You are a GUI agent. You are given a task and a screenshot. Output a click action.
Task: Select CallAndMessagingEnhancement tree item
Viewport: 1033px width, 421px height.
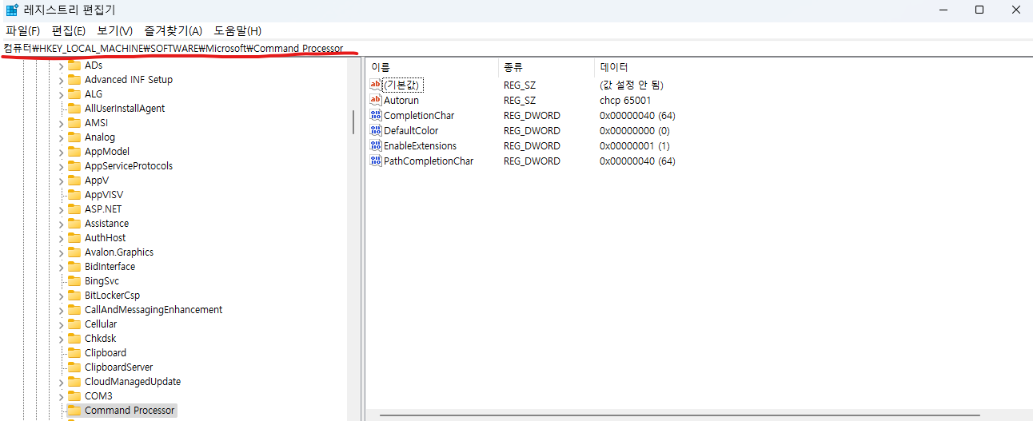(154, 310)
